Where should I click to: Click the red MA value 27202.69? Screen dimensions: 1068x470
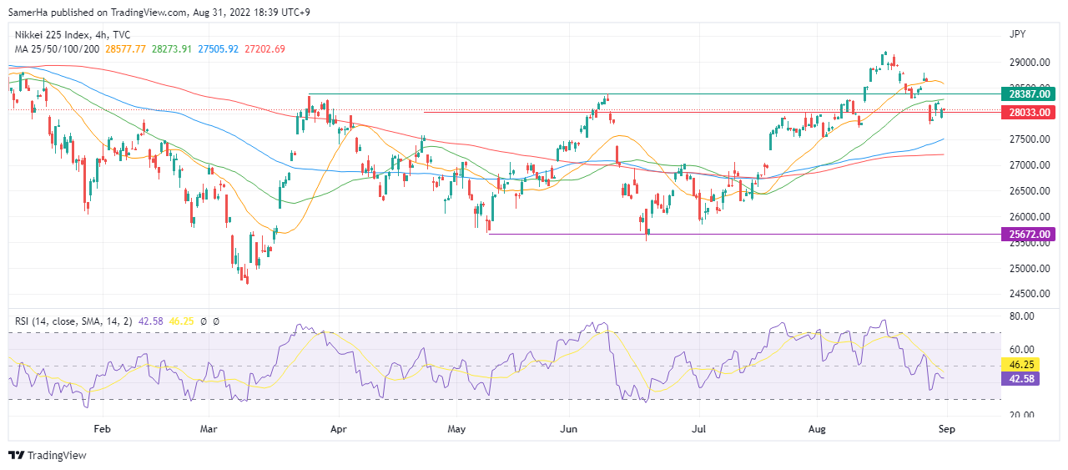[x=264, y=49]
